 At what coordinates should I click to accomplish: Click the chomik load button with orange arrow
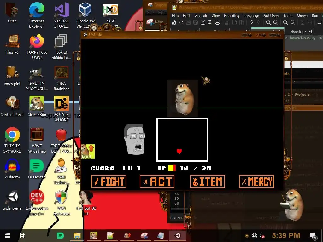pyautogui.click(x=88, y=152)
